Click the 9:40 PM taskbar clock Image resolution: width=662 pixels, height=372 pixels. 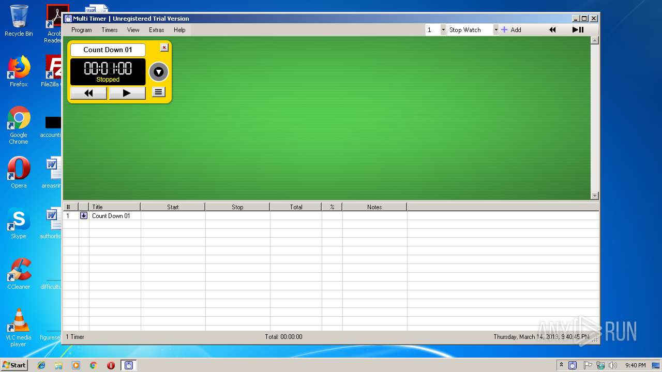pyautogui.click(x=635, y=365)
